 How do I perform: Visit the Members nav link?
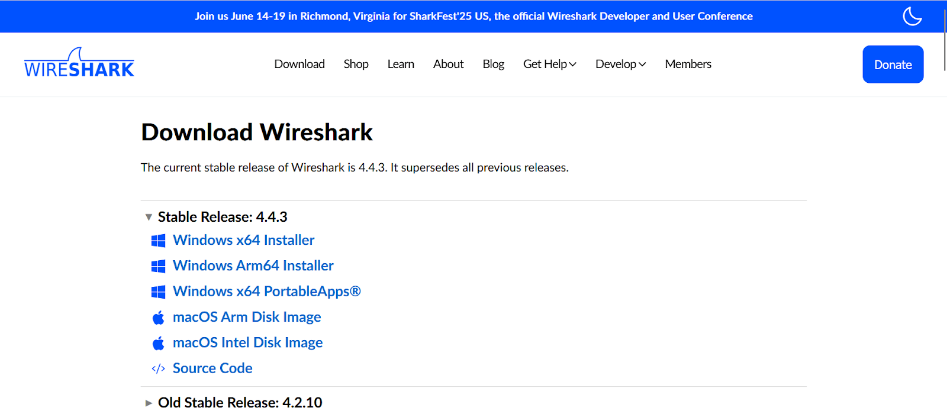click(x=688, y=64)
